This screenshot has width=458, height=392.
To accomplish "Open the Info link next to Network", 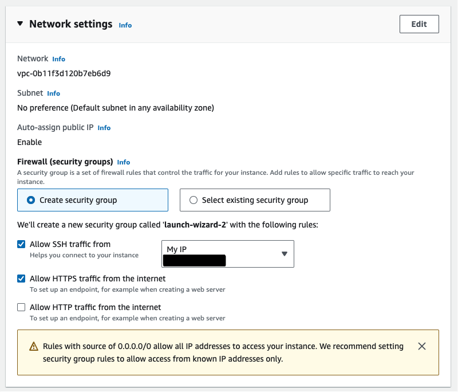I will coord(58,59).
